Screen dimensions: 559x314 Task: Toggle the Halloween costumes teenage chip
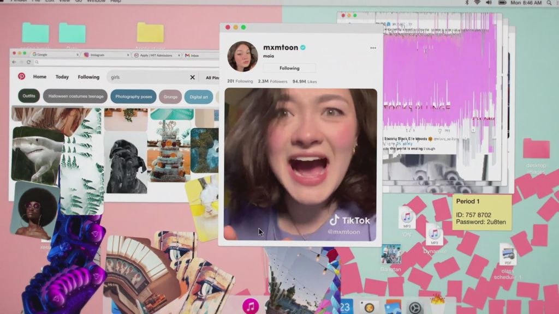75,96
